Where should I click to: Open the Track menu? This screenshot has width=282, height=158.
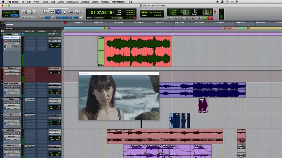pos(45,2)
